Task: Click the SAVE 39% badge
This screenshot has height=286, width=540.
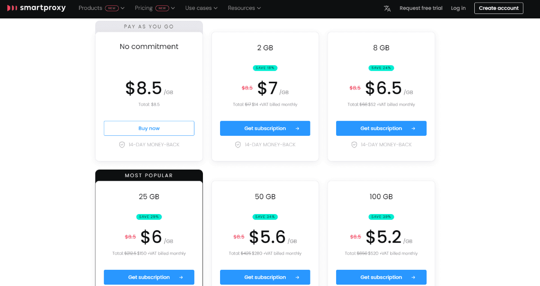Action: coord(381,217)
